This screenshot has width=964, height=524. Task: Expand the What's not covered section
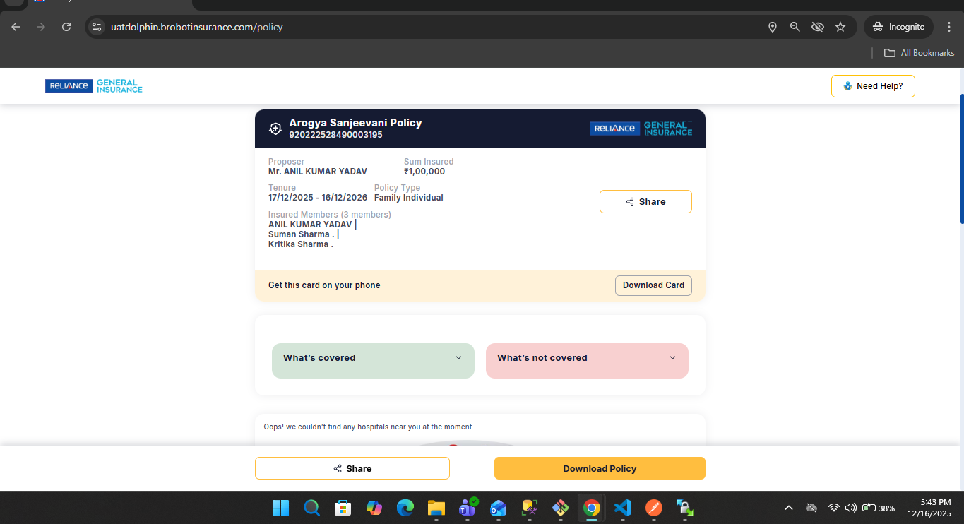click(587, 358)
